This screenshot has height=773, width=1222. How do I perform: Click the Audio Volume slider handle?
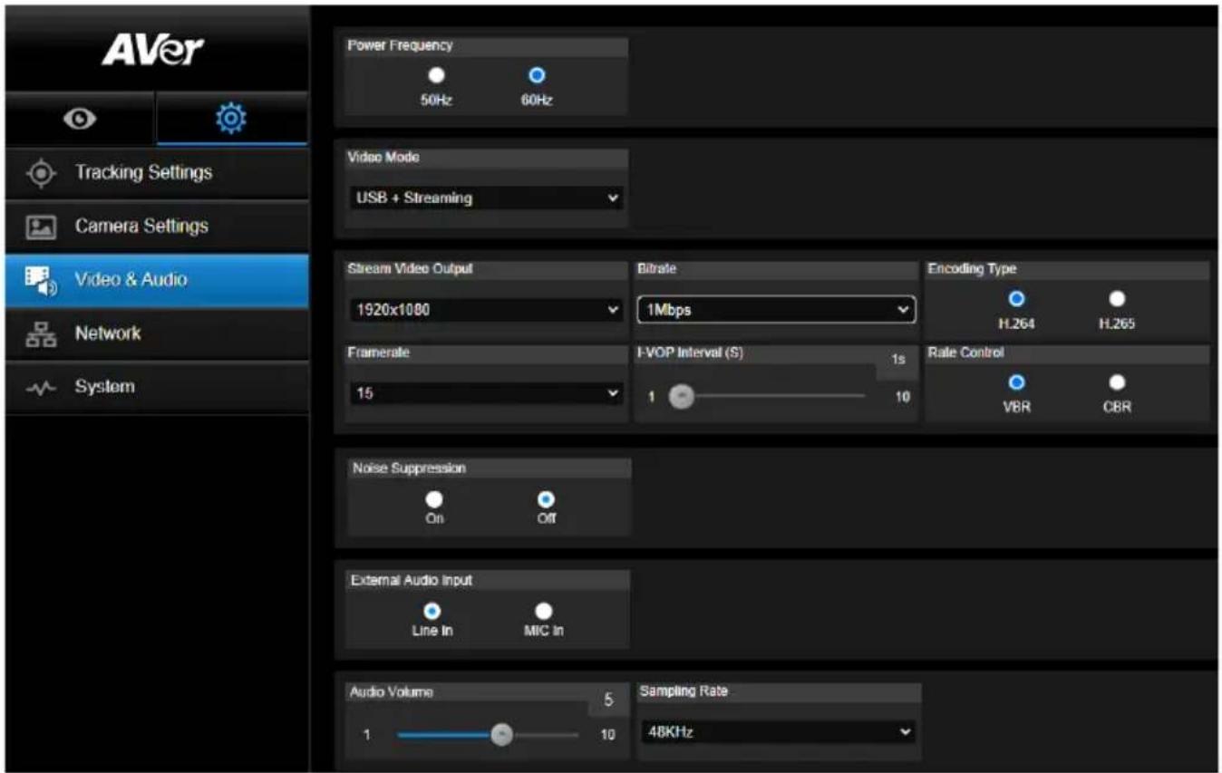(501, 735)
